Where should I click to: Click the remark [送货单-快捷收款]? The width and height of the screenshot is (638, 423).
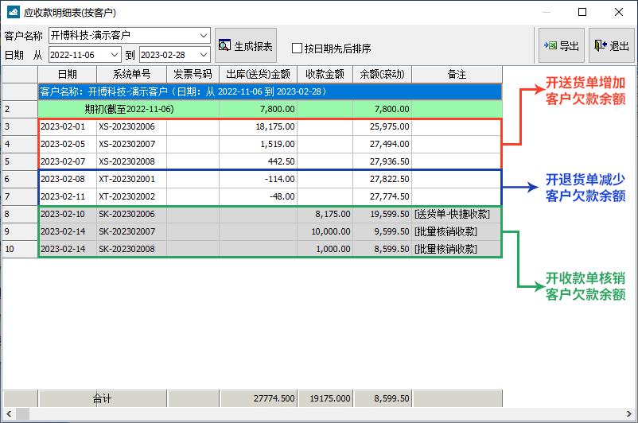(x=457, y=214)
